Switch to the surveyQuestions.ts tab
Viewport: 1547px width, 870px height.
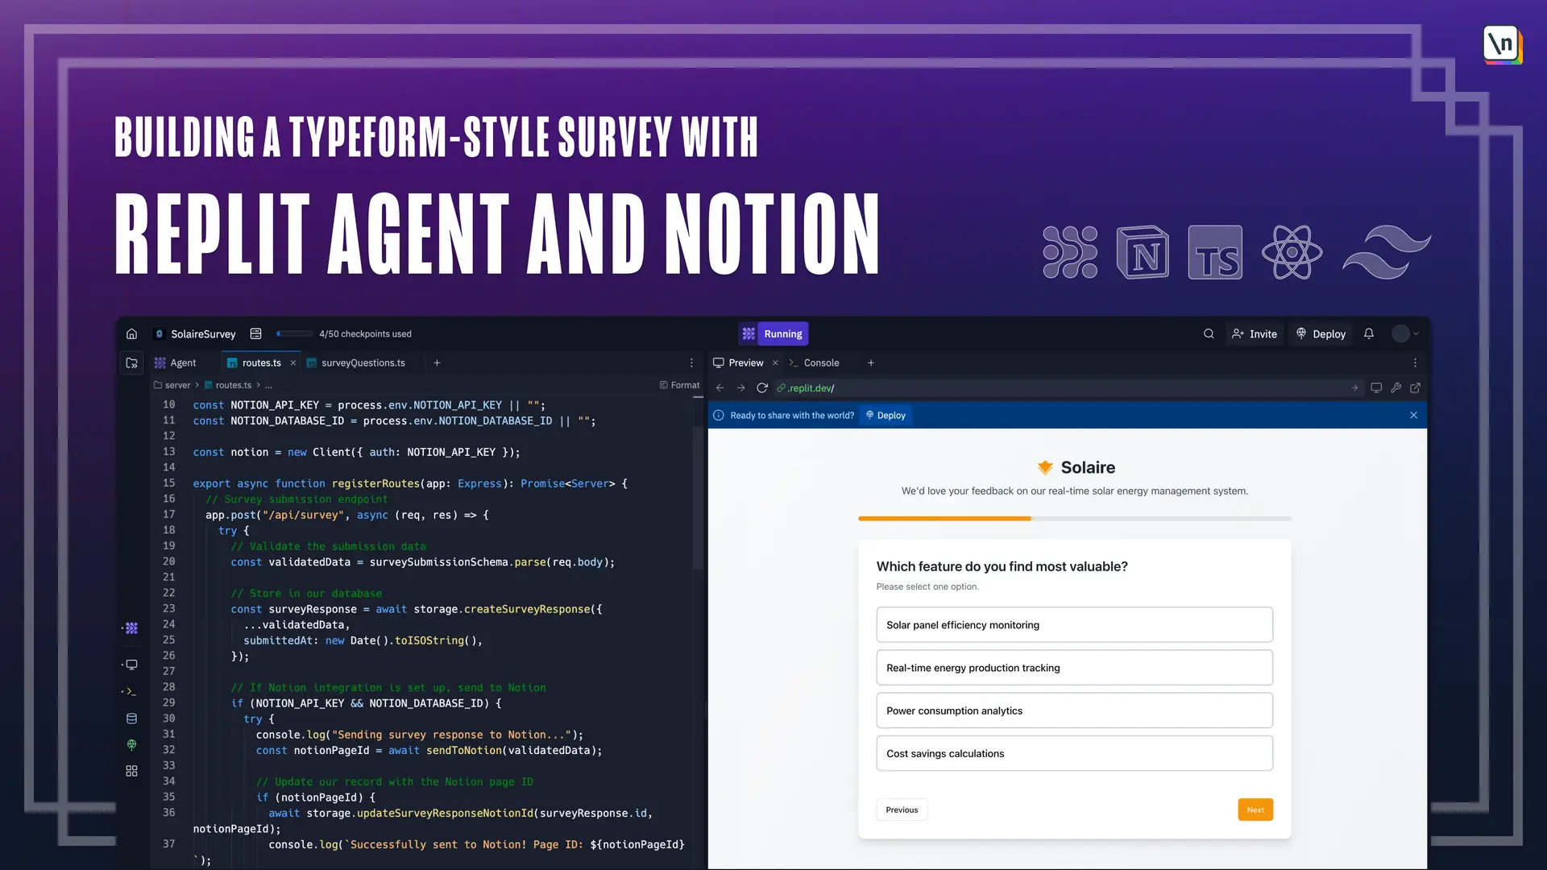[363, 363]
